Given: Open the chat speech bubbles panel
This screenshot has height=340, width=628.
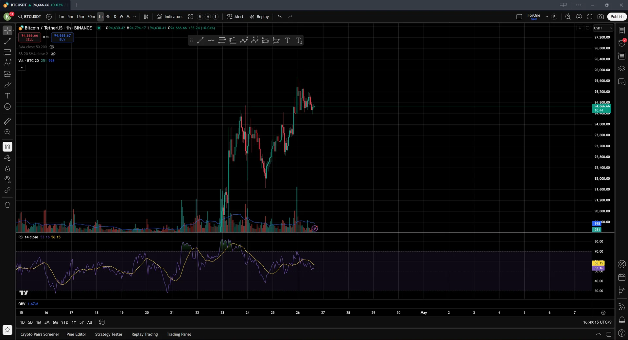Looking at the screenshot, I should click(622, 82).
